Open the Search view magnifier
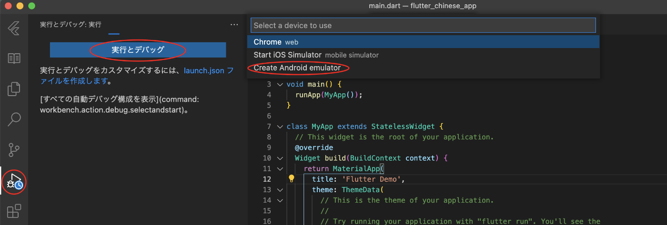The image size is (667, 225). point(14,118)
